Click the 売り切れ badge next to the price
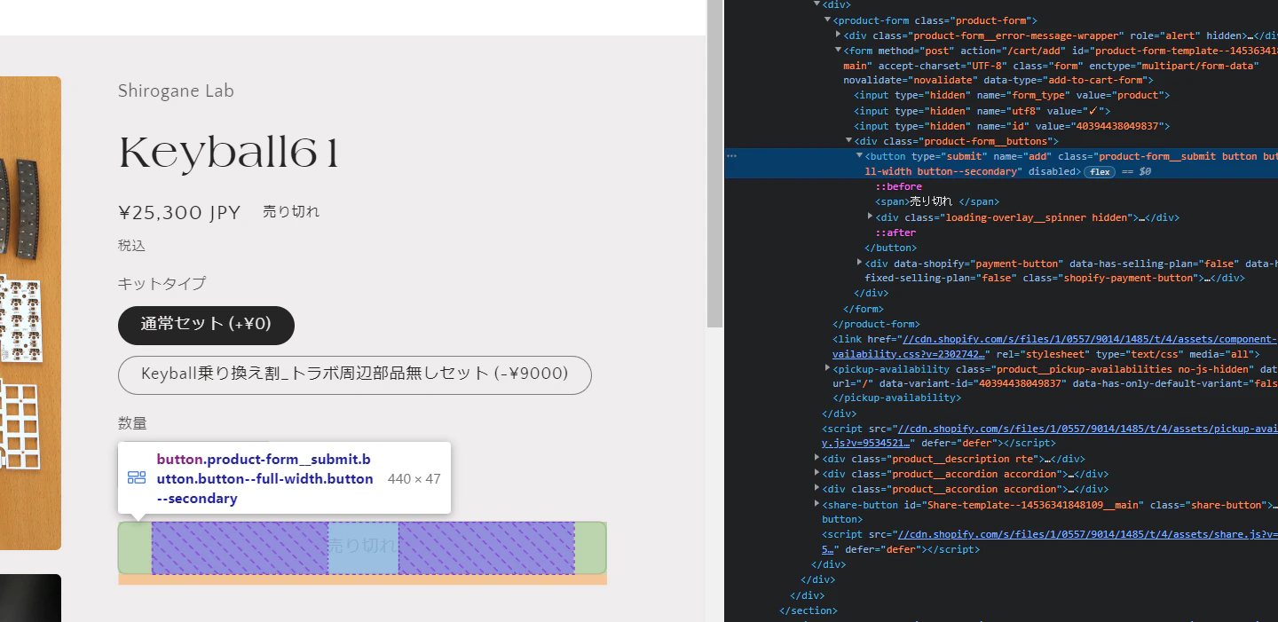 291,212
